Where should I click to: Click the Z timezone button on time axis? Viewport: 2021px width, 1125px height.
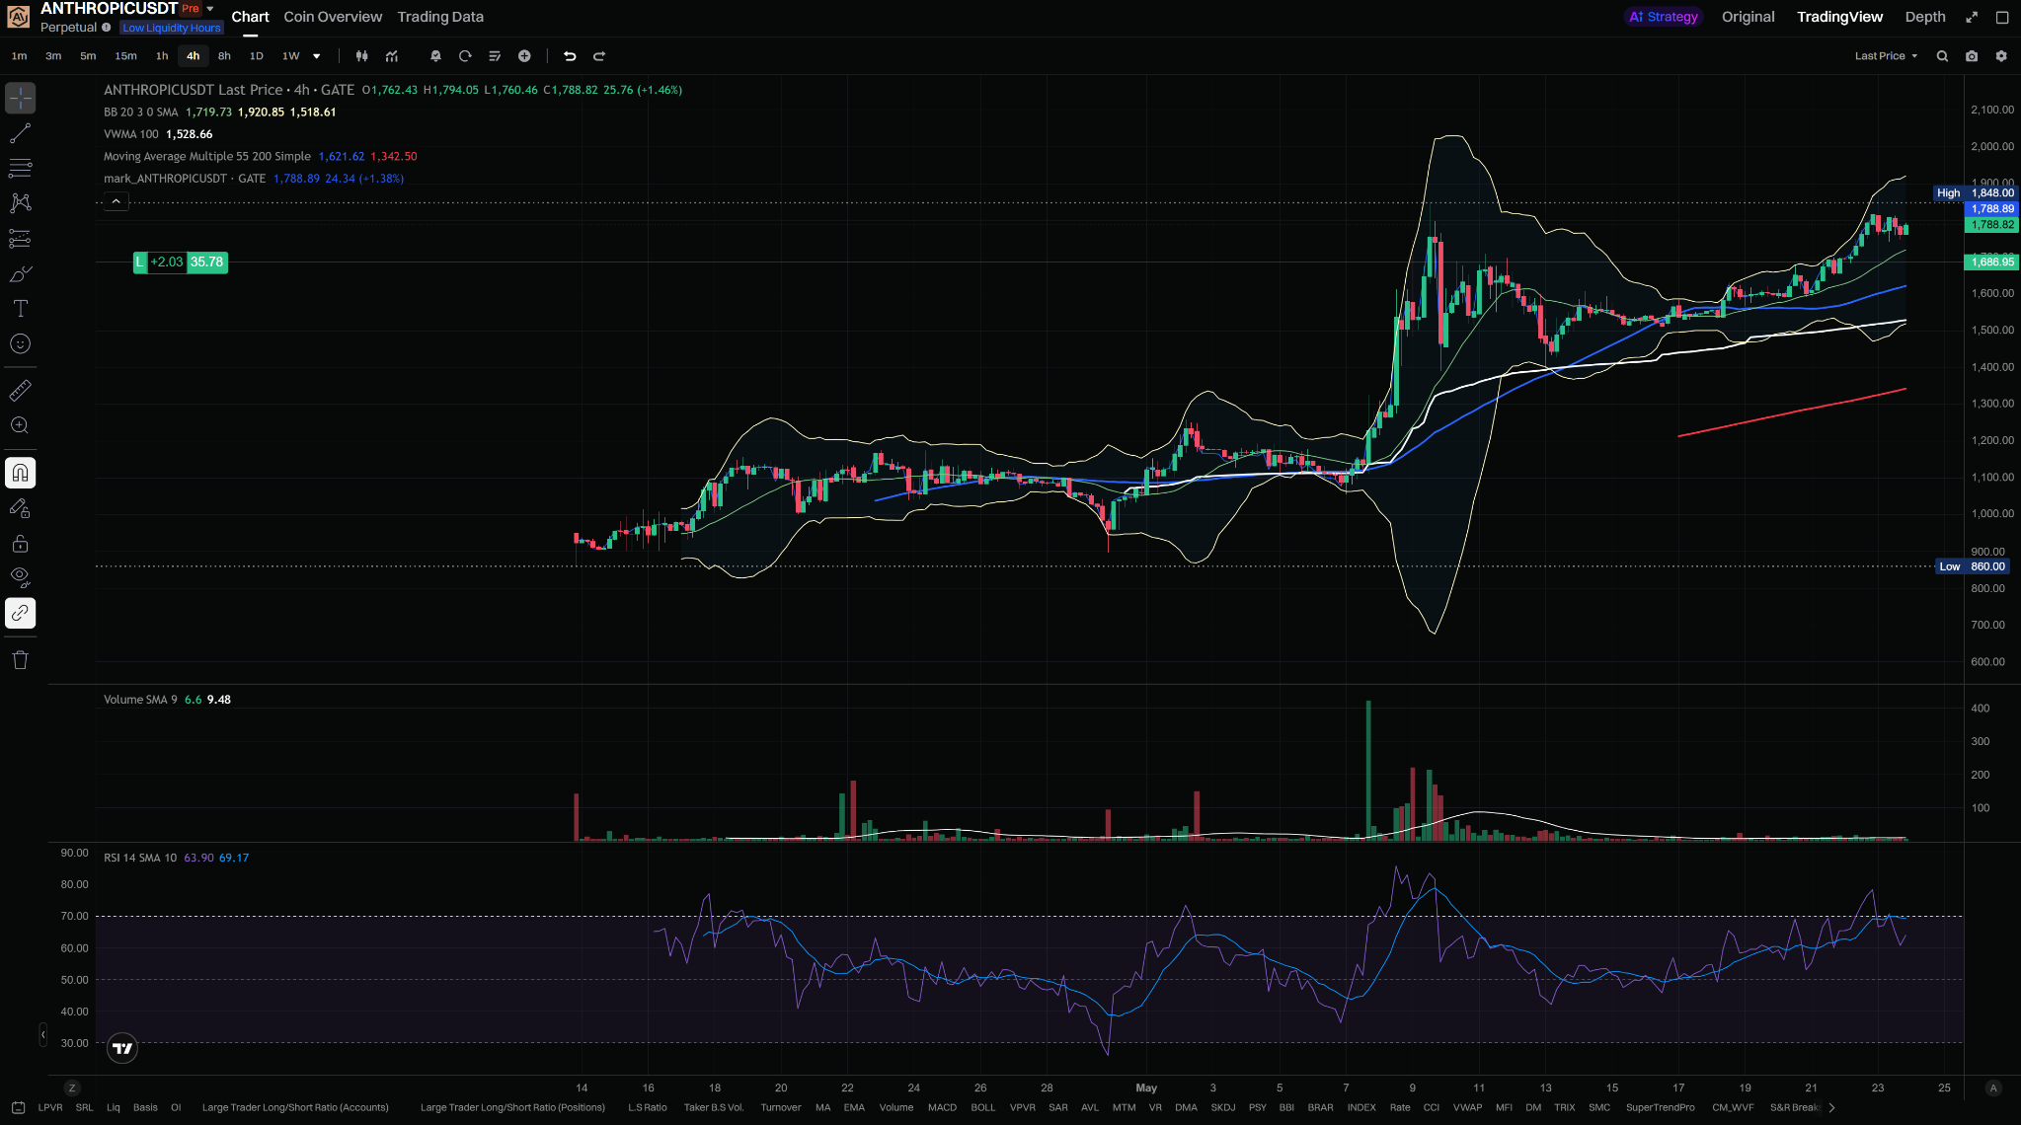72,1088
